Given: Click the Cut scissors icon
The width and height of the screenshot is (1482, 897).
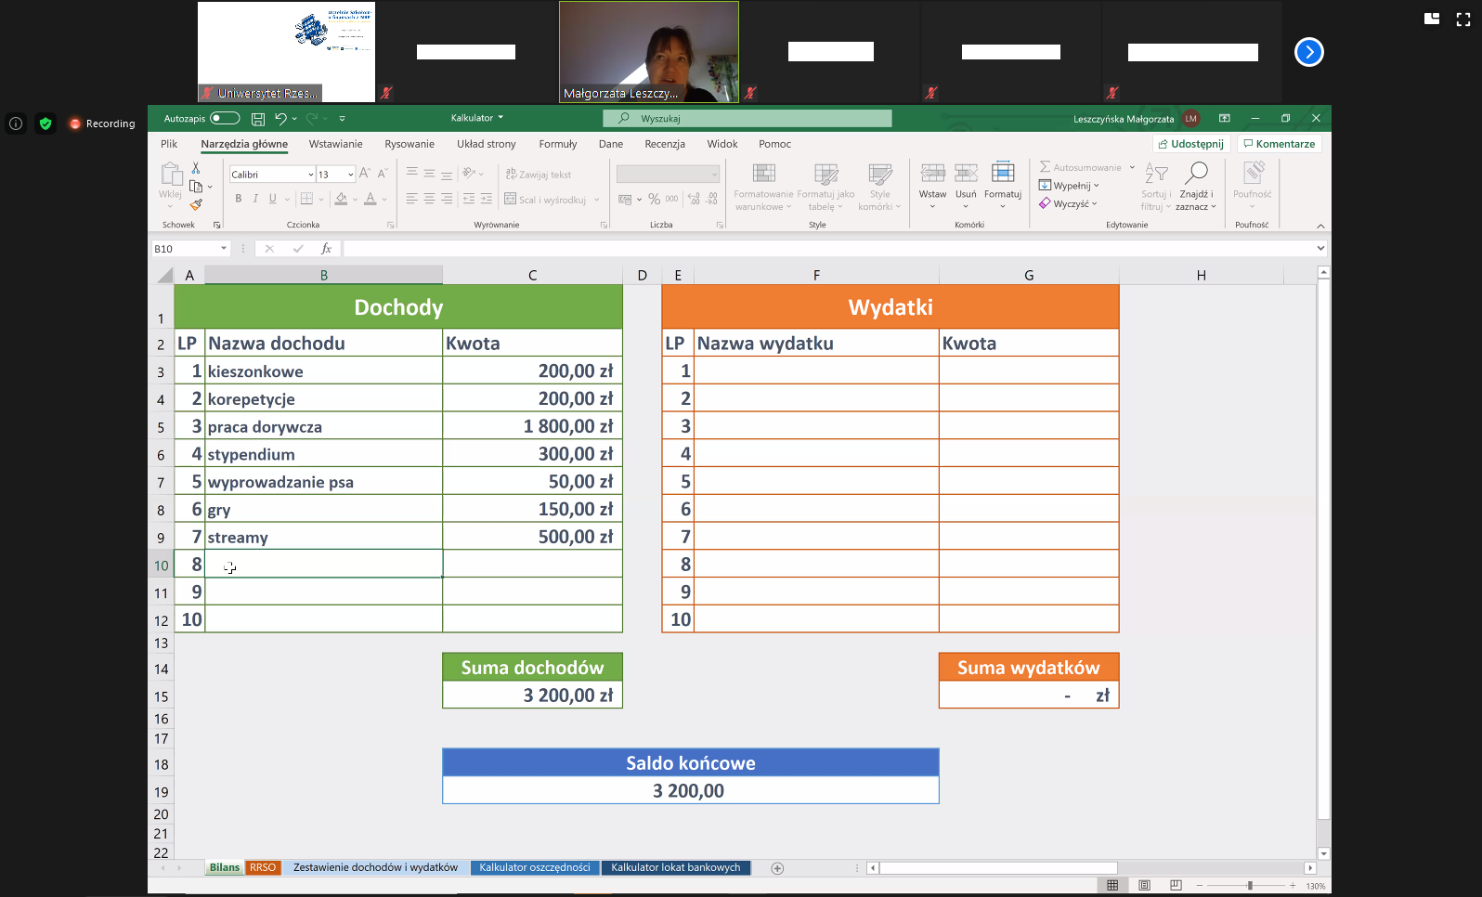Looking at the screenshot, I should coord(196,168).
